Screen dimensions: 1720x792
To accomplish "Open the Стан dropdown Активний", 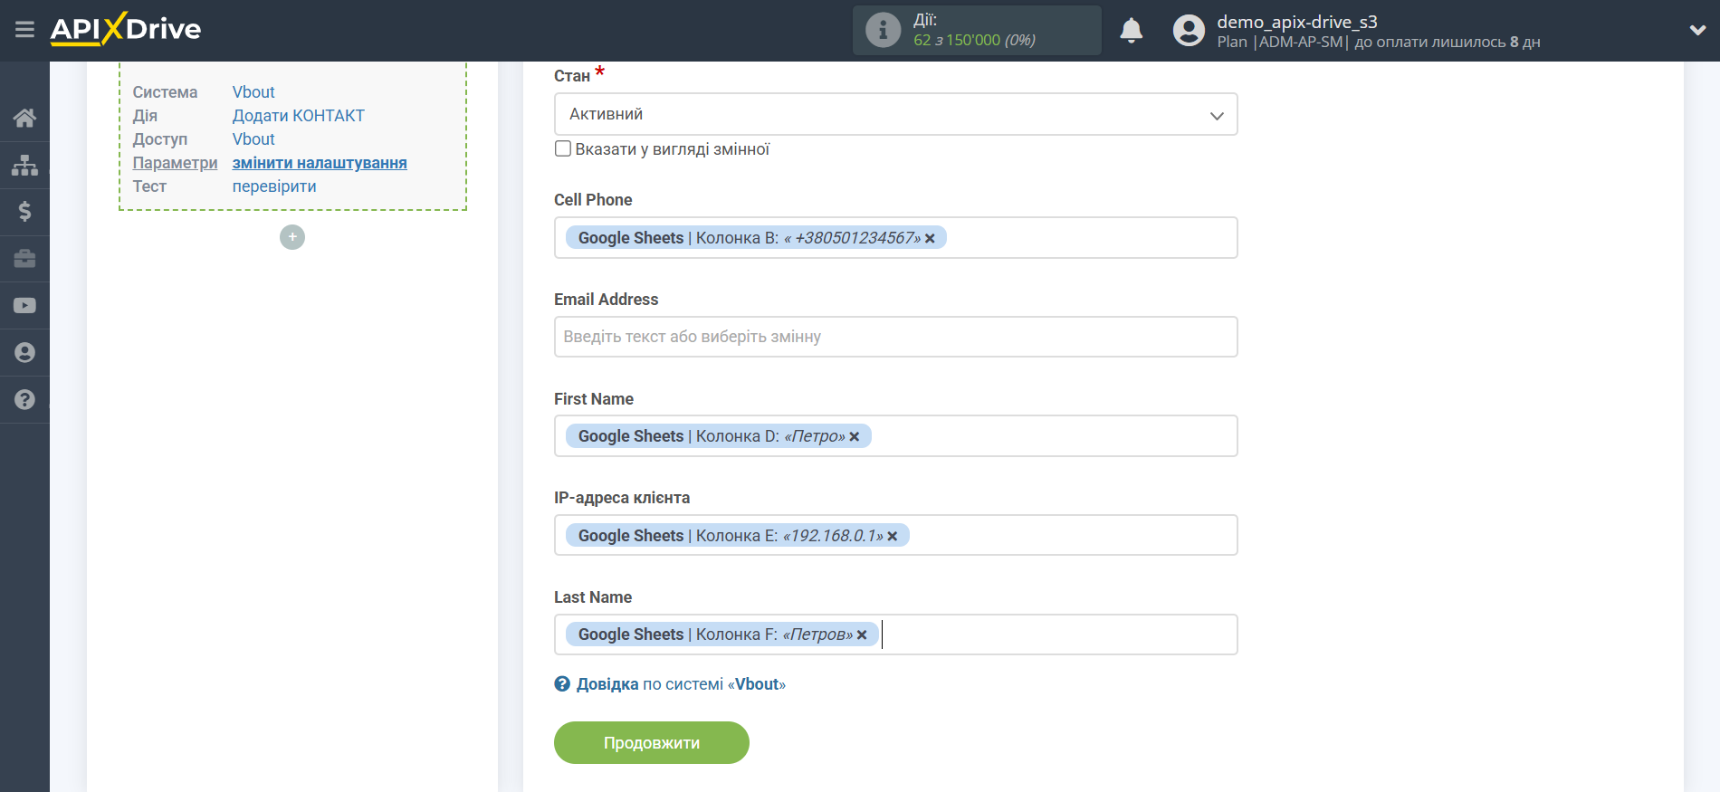I will click(x=895, y=114).
